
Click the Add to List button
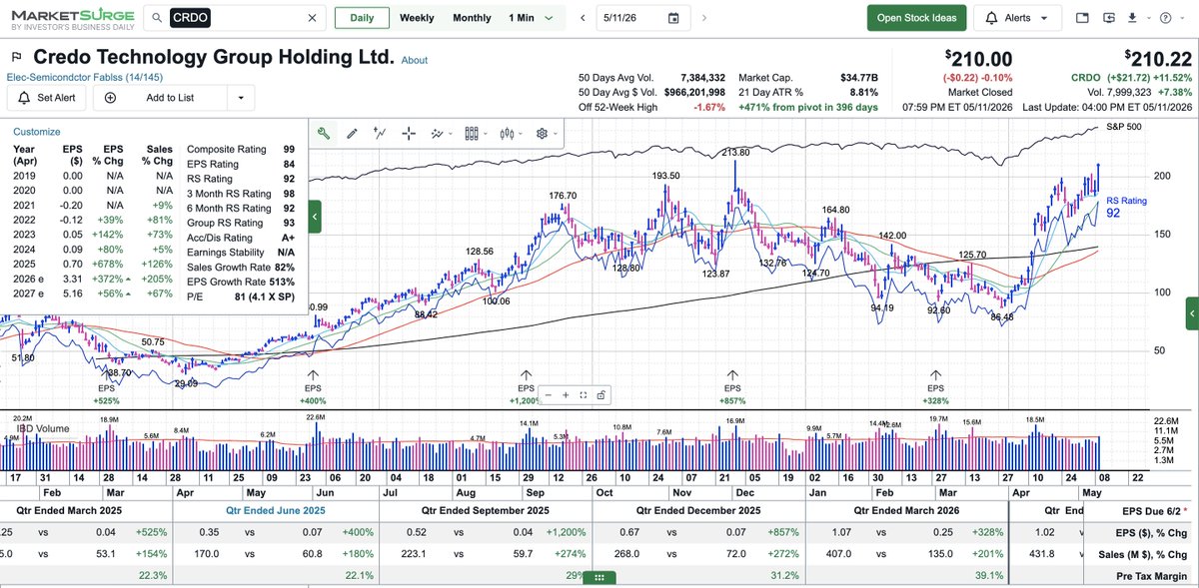(x=160, y=97)
